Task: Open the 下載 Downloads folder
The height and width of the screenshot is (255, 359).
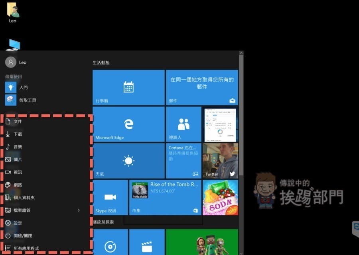Action: 14,134
